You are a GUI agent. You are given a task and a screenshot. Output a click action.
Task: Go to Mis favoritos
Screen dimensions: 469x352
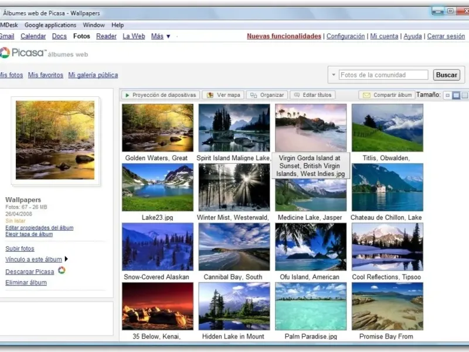(x=46, y=75)
